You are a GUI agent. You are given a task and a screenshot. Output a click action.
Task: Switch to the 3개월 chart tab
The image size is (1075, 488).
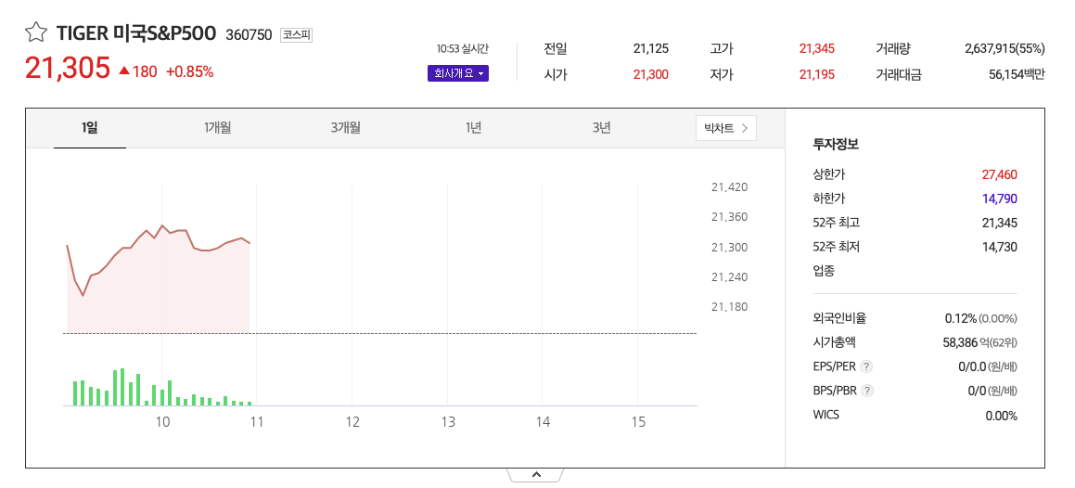tap(346, 127)
